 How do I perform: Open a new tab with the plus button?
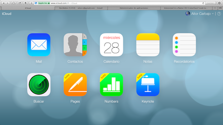point(215,8)
